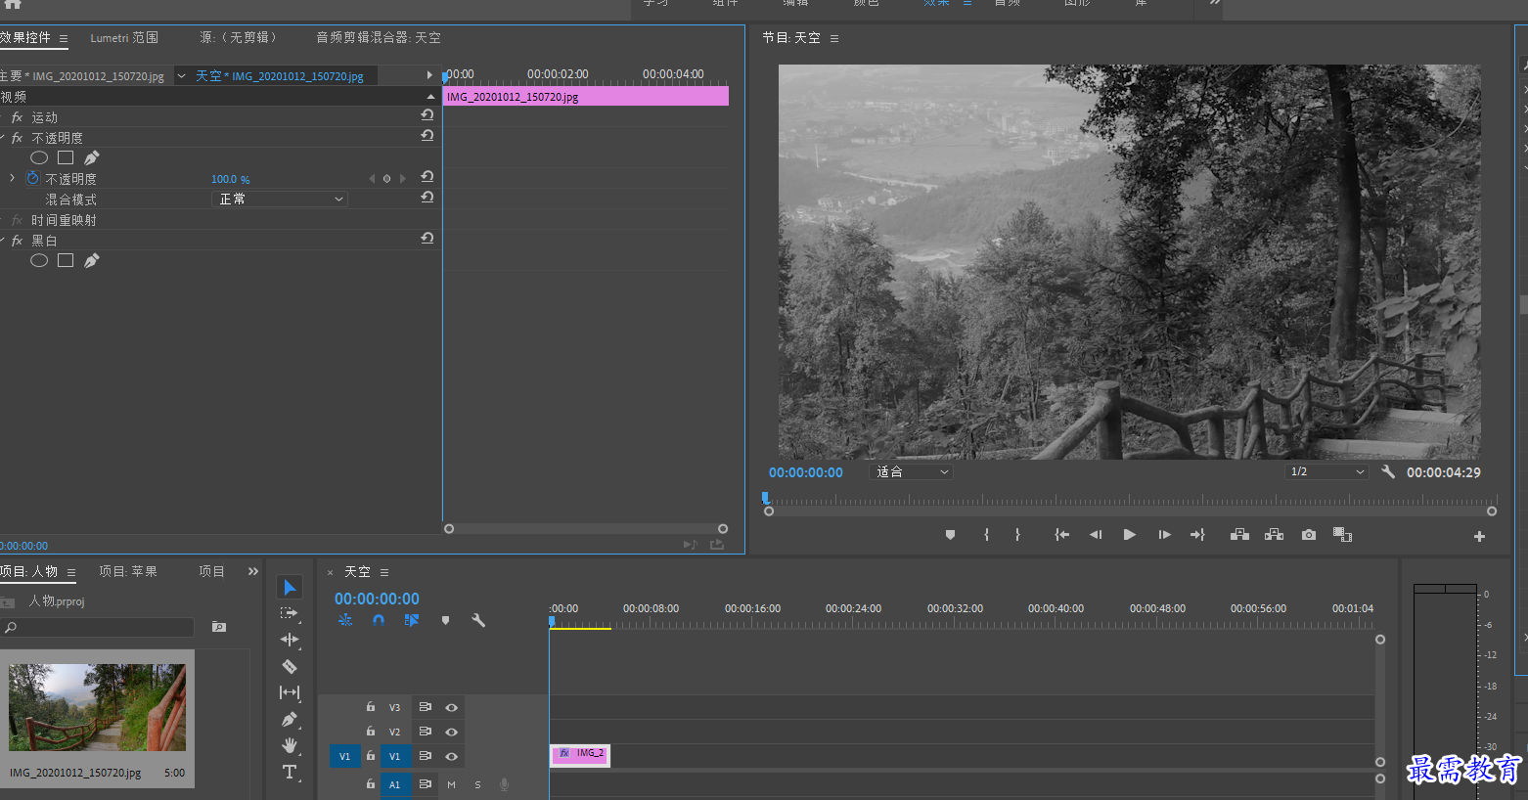Screen dimensions: 1528x800
Task: Show more project panel tabs chevron
Action: 253,571
